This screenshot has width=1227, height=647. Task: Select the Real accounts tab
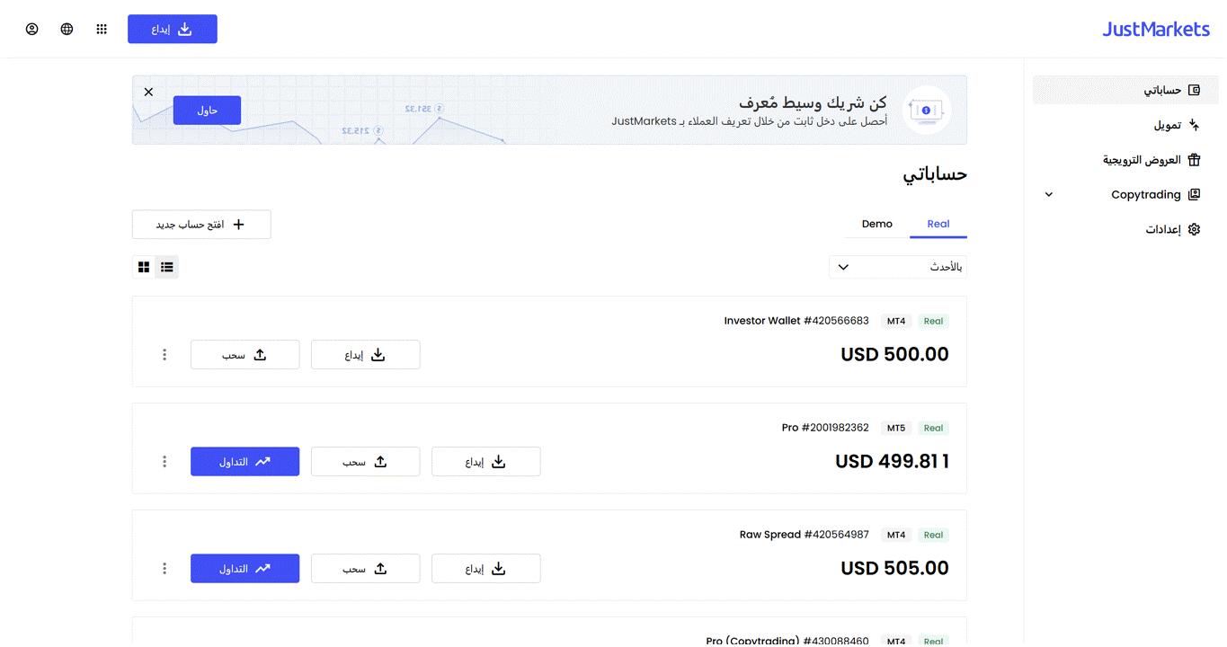[938, 224]
